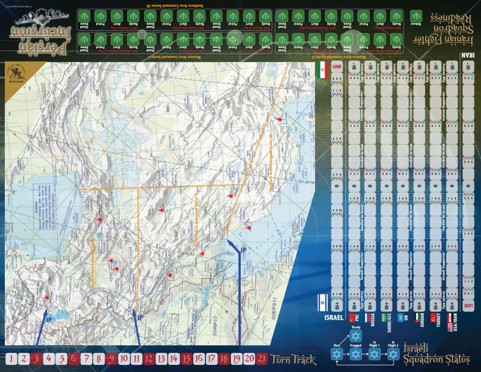
Task: Select the PRC flag icon
Action: point(352,317)
